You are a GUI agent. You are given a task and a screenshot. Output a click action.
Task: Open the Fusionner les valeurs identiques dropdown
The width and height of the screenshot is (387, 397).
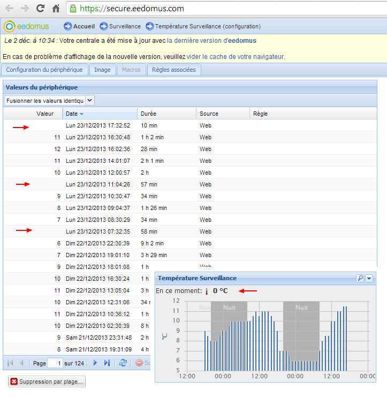[90, 101]
